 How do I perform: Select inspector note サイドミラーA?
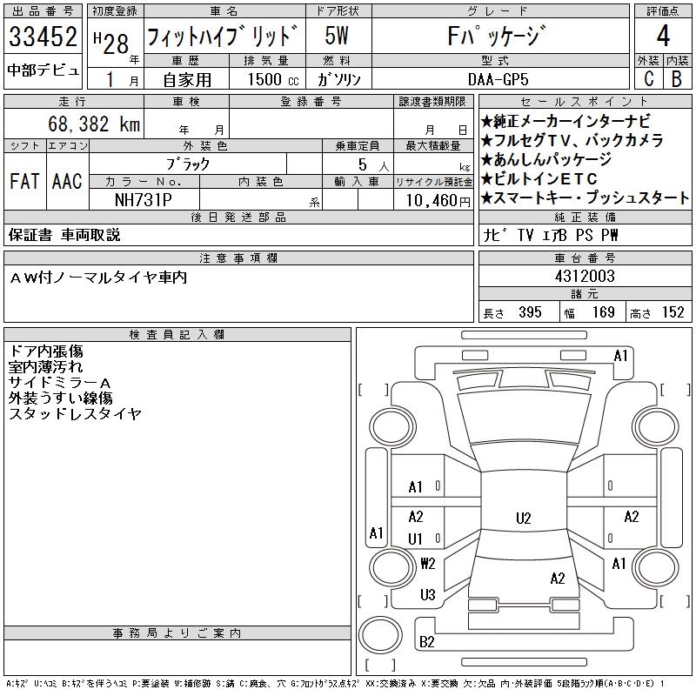coord(59,383)
